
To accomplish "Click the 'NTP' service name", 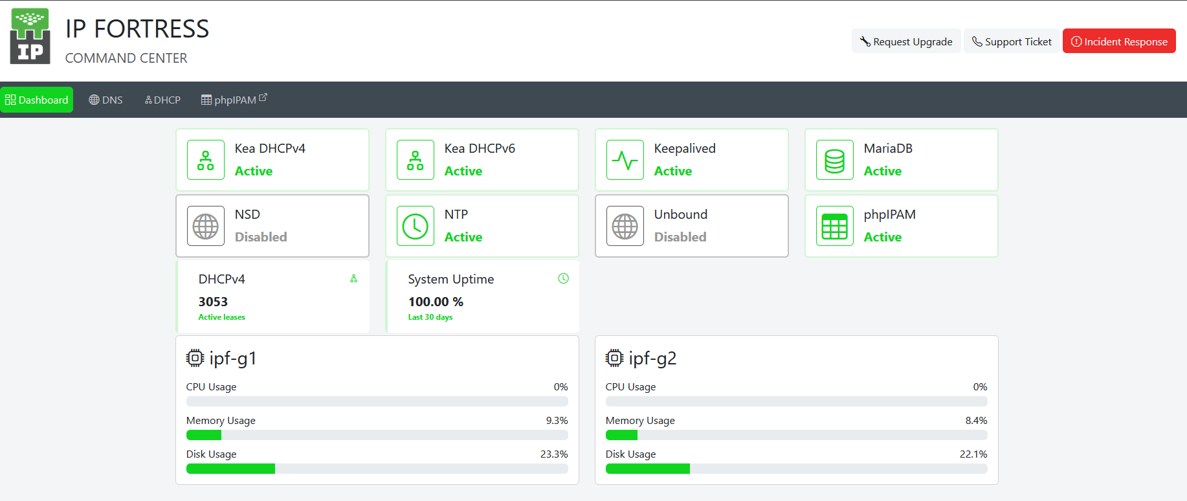I will tap(456, 214).
